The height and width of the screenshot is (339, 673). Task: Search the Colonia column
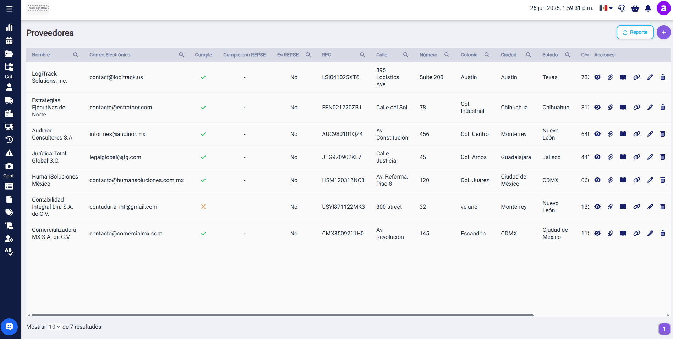click(x=487, y=55)
